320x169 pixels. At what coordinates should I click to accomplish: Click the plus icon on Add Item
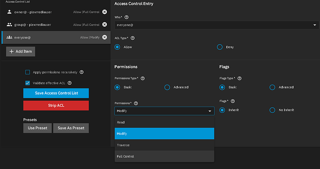click(x=12, y=51)
